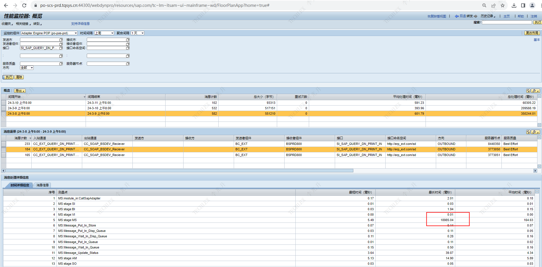Click left scroll arrow of 消息场景 horizontal scrollbar
Screen dimensions: 542x267
[3, 171]
